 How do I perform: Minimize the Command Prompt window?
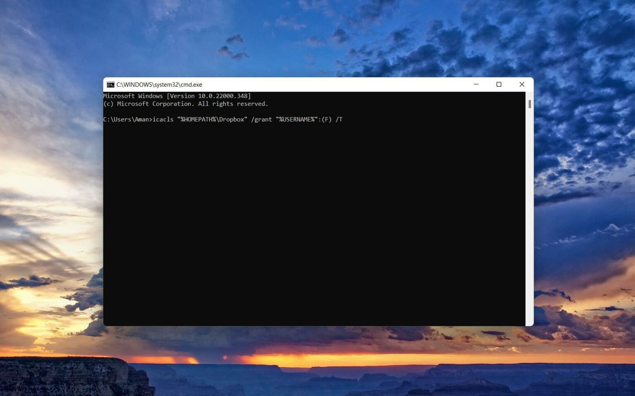coord(476,84)
